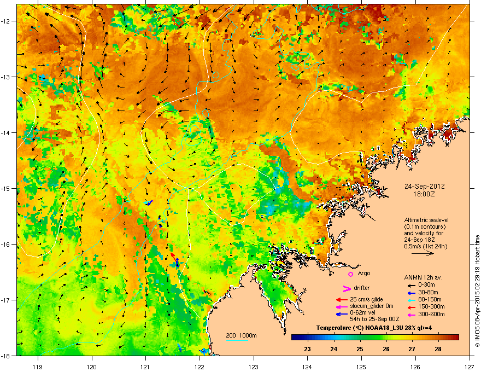Click longitude axis label 122
This screenshot has height=372, width=481.
point(200,367)
